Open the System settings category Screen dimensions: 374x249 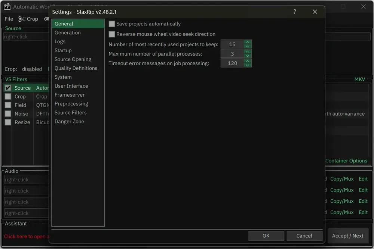pyautogui.click(x=78, y=77)
